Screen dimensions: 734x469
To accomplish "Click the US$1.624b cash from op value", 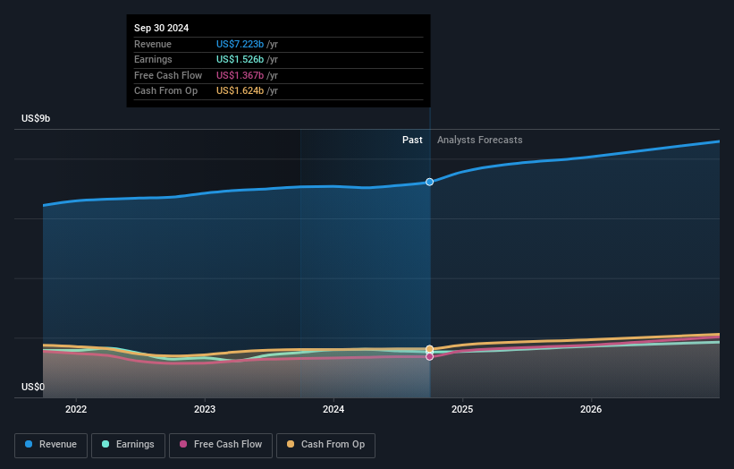I will 240,91.
